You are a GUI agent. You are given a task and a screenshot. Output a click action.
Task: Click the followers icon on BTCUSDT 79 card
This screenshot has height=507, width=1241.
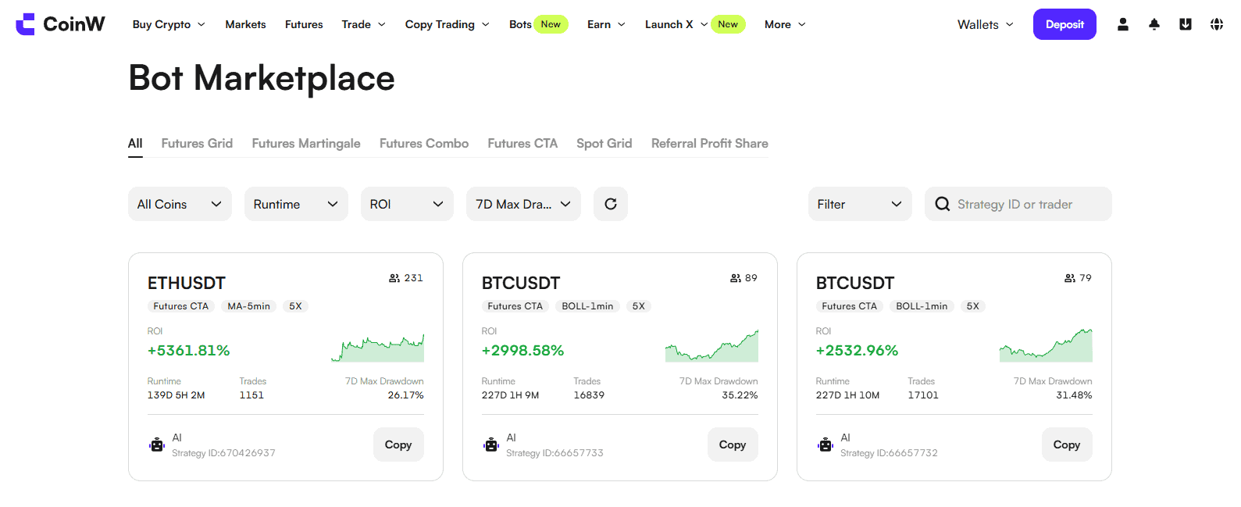coord(1070,278)
